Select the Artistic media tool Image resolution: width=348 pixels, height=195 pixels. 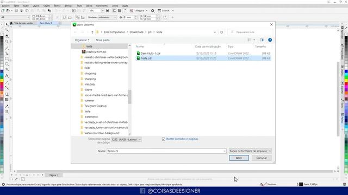(7, 53)
